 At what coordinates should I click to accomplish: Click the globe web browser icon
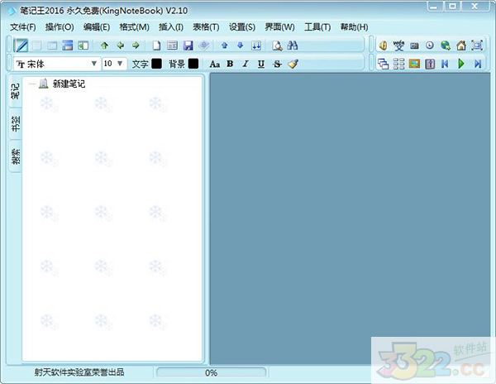pyautogui.click(x=446, y=46)
